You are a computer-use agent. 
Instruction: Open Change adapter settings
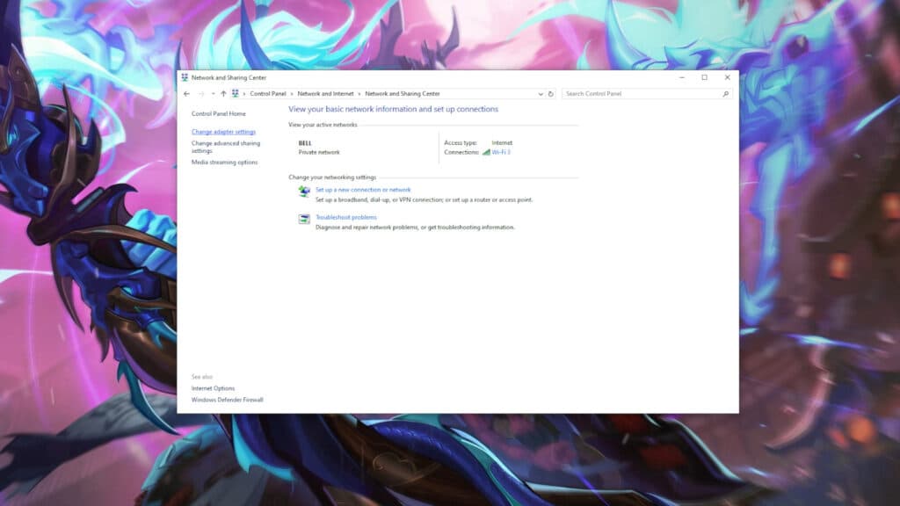tap(224, 131)
